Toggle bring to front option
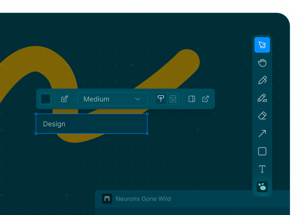The image size is (305, 215). pyautogui.click(x=161, y=99)
